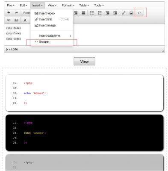Choose Insert link from the menu
Image resolution: width=168 pixels, height=171 pixels.
coord(52,19)
